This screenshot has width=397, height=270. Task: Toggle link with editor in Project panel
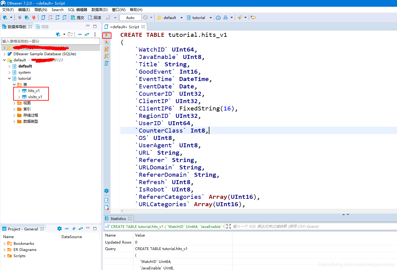(81, 229)
